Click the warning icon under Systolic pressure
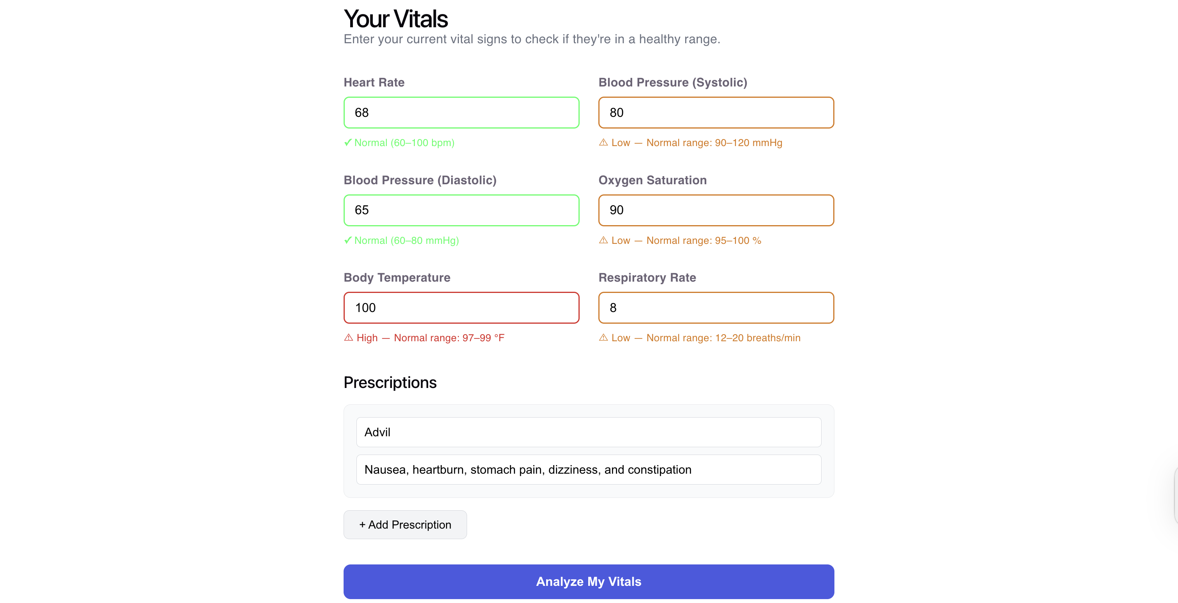Viewport: 1178px width, 603px height. click(603, 143)
